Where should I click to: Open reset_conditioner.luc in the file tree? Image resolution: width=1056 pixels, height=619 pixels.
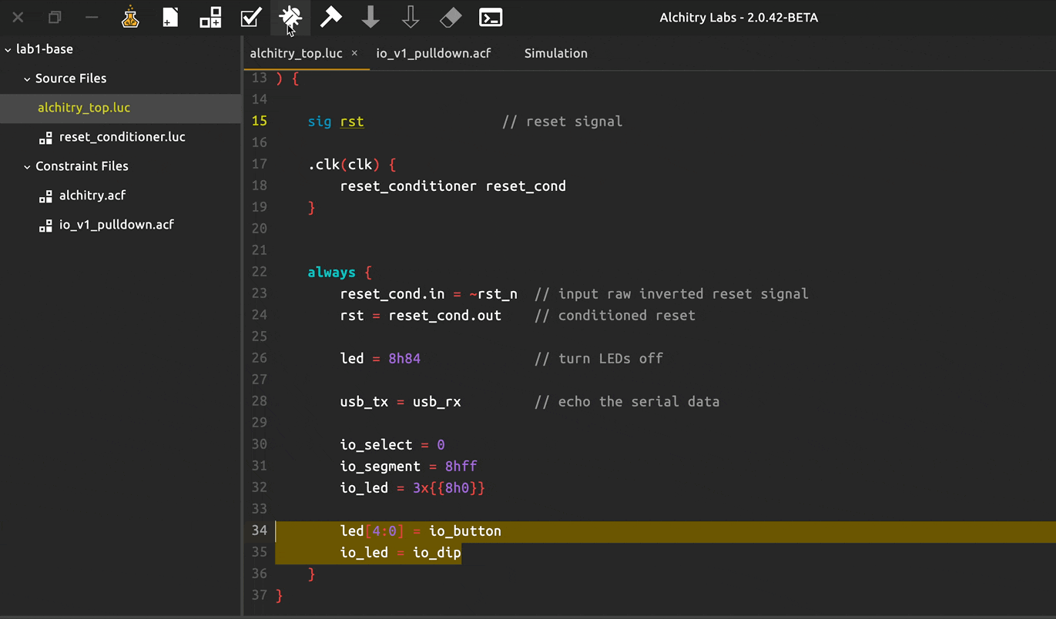(x=122, y=137)
